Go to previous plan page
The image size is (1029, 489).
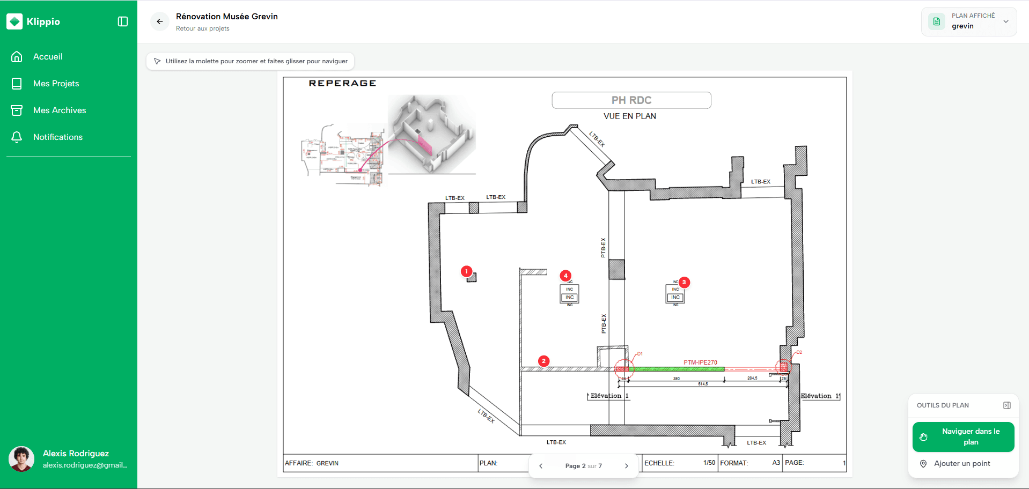[x=541, y=466]
